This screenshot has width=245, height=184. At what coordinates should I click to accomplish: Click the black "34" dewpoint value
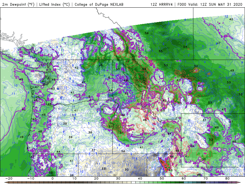click(x=123, y=151)
